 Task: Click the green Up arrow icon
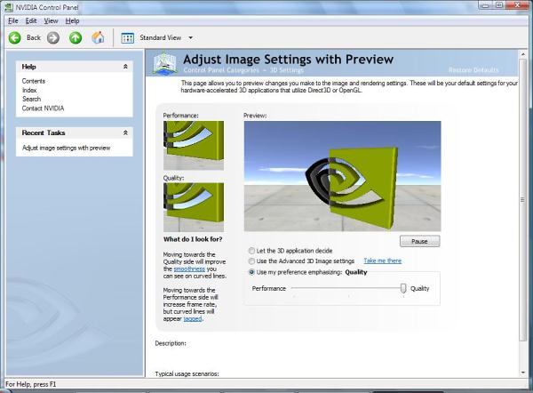click(76, 37)
